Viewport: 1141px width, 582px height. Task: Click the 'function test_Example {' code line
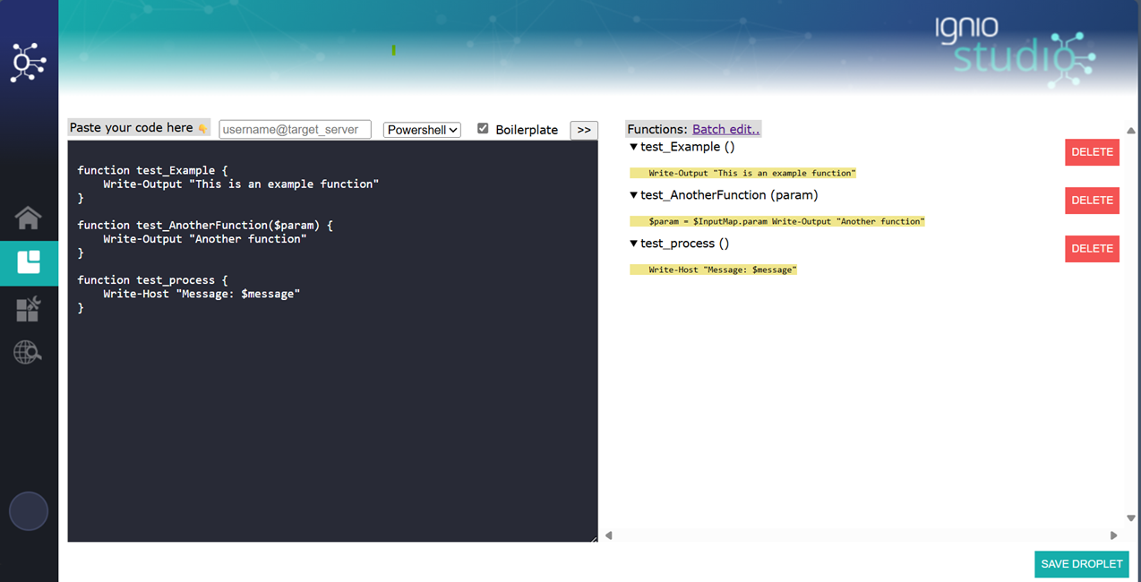click(153, 170)
